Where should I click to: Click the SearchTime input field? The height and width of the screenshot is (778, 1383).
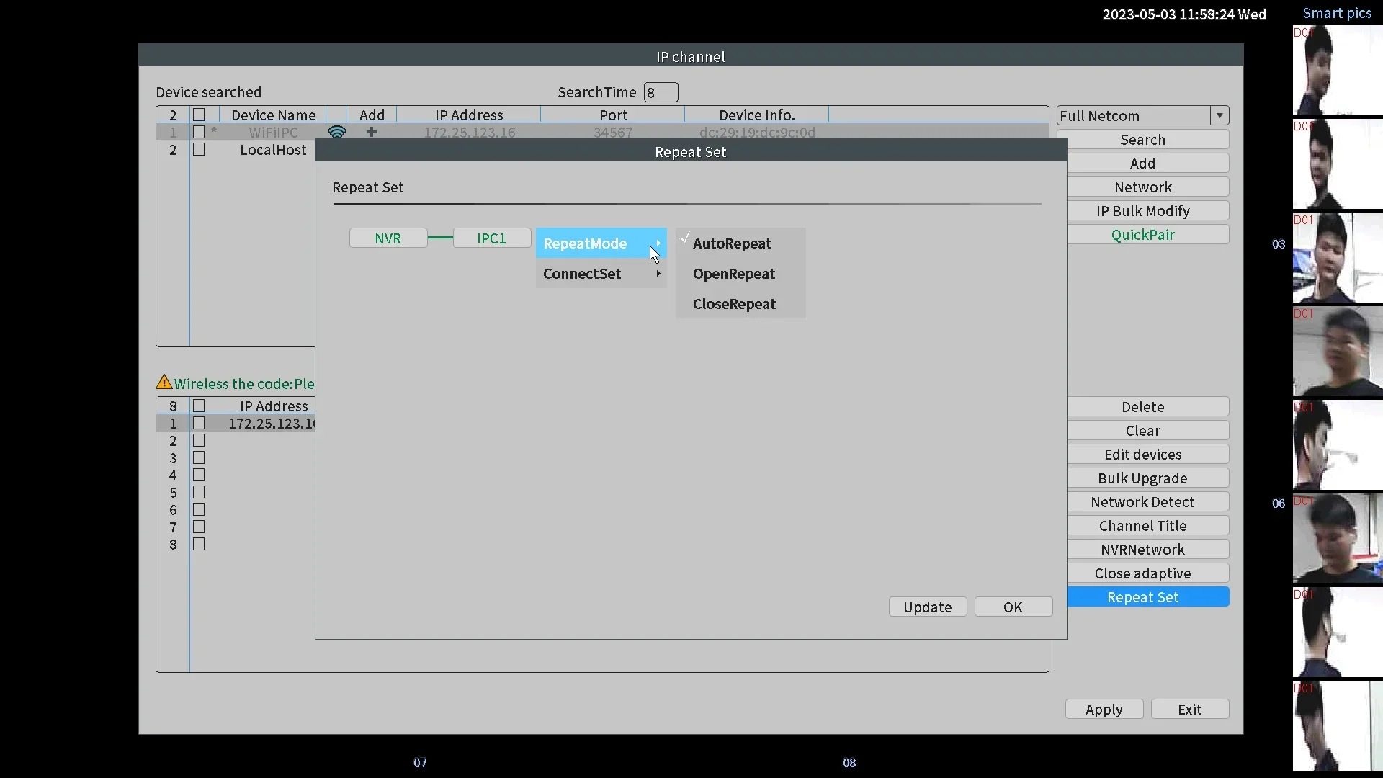(661, 92)
